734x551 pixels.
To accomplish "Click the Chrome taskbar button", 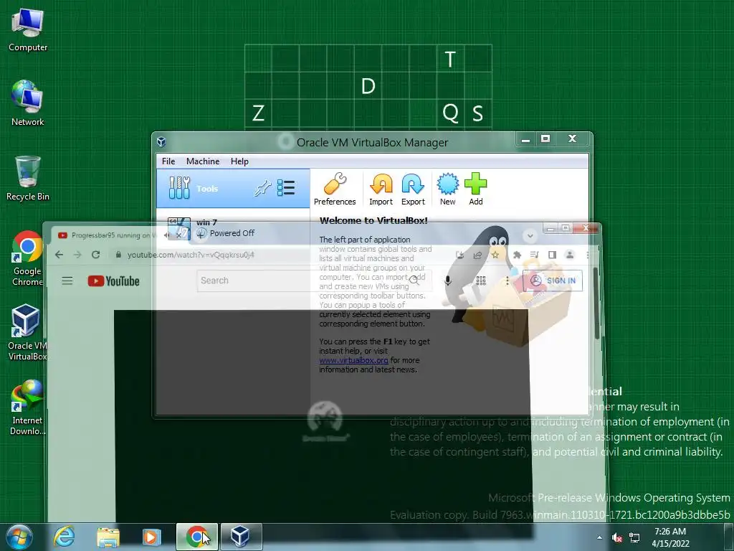I will pyautogui.click(x=197, y=537).
